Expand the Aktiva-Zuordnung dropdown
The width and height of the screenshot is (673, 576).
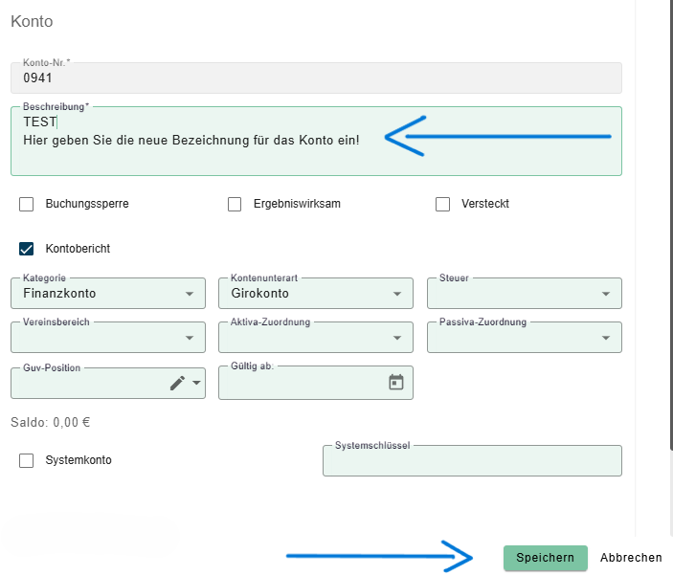[x=316, y=338]
